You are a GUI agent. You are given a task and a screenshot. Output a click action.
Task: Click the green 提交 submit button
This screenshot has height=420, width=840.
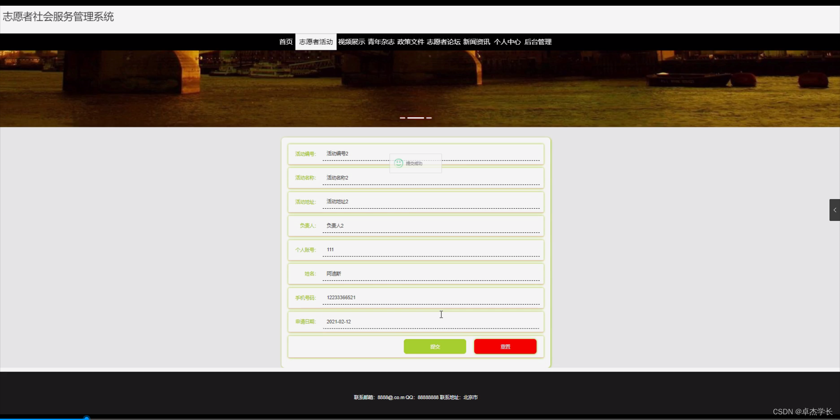(x=435, y=346)
